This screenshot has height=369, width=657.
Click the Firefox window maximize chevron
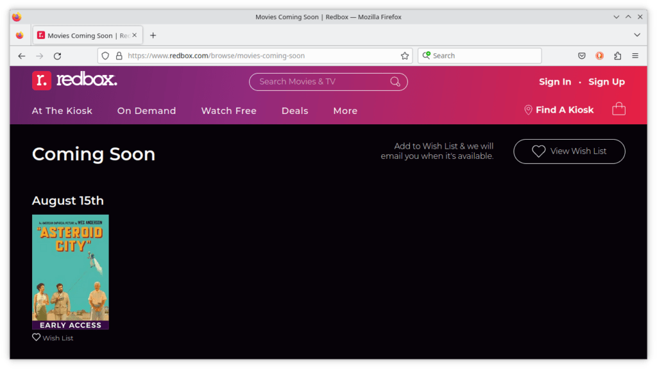tap(628, 17)
